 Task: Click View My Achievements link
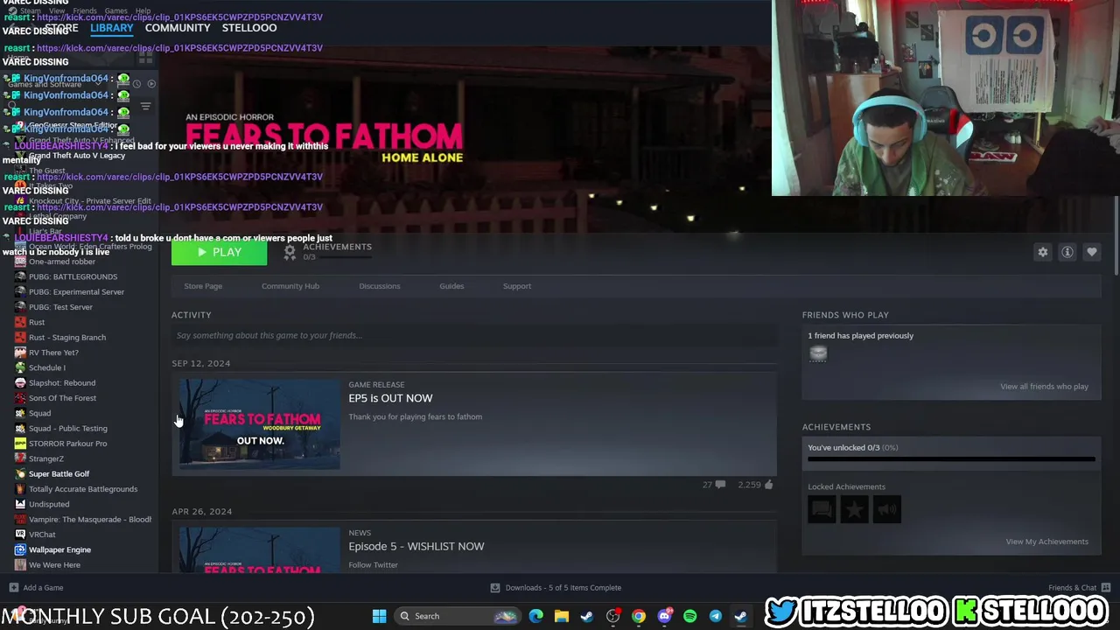pyautogui.click(x=1046, y=542)
